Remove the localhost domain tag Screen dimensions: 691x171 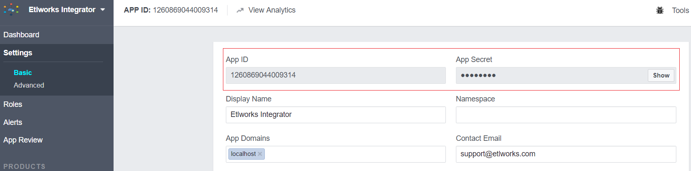pyautogui.click(x=260, y=154)
